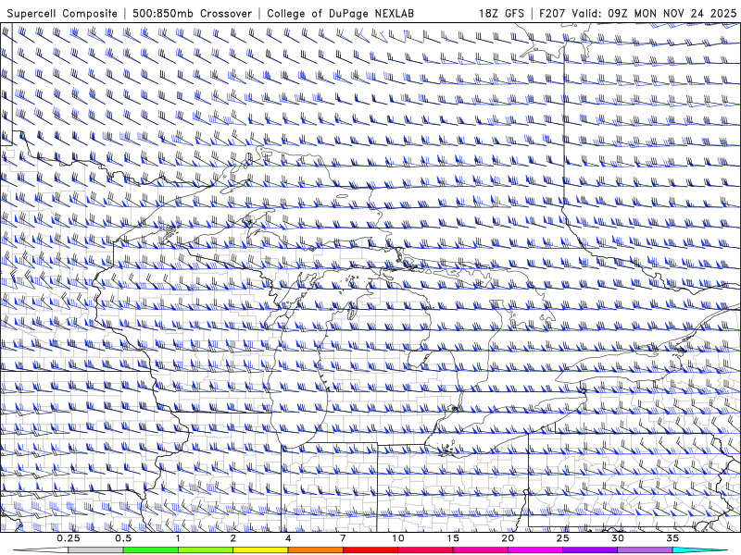
Task: Click the color bar label 1
Action: pos(178,538)
